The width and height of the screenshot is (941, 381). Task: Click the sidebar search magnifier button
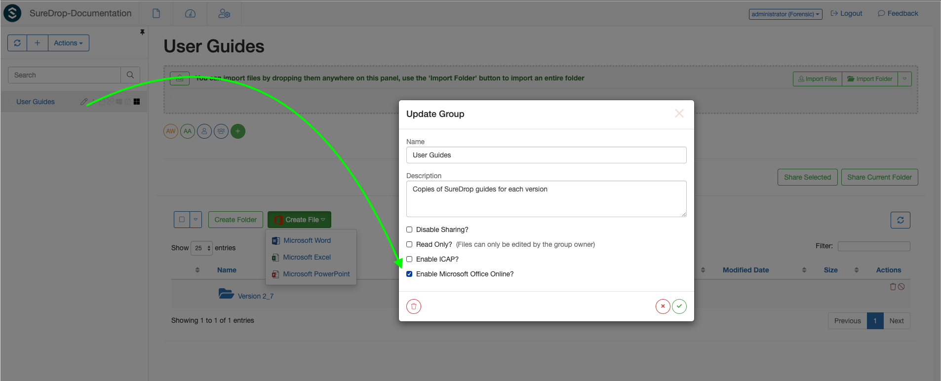point(130,75)
